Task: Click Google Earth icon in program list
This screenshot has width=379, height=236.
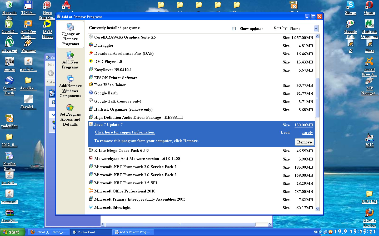Action: 91,93
